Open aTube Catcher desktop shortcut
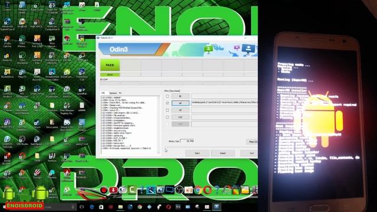377x212 pixels. (x=7, y=41)
